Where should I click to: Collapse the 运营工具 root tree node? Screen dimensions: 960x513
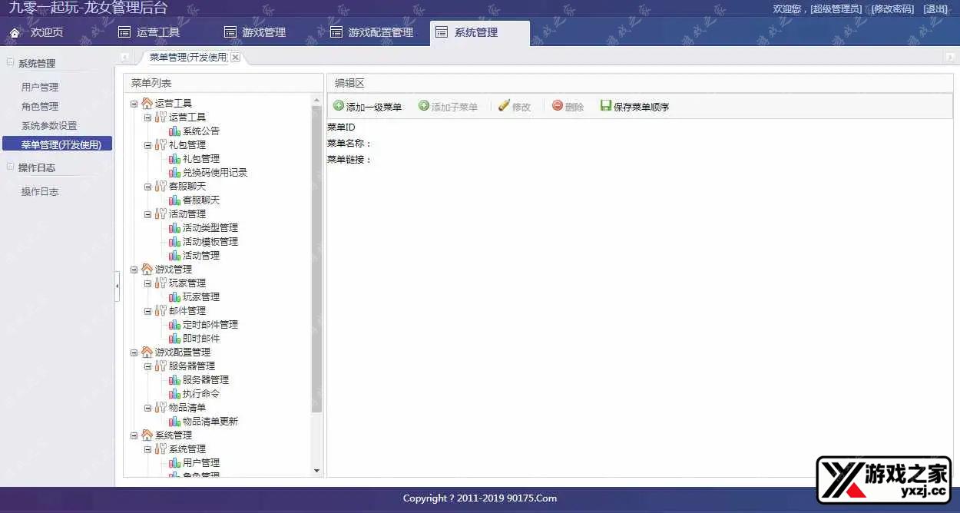click(134, 104)
